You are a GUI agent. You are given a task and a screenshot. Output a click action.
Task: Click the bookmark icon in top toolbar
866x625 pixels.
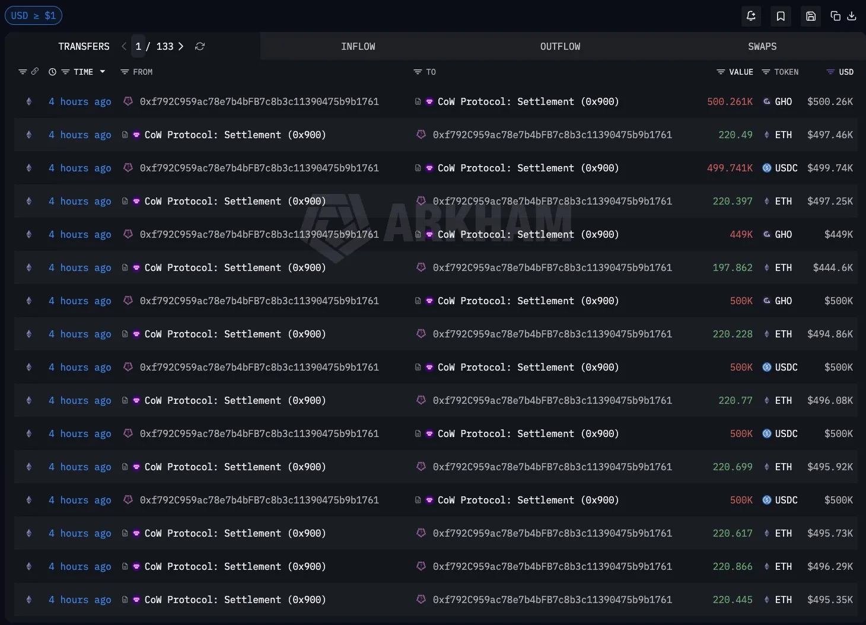click(781, 16)
